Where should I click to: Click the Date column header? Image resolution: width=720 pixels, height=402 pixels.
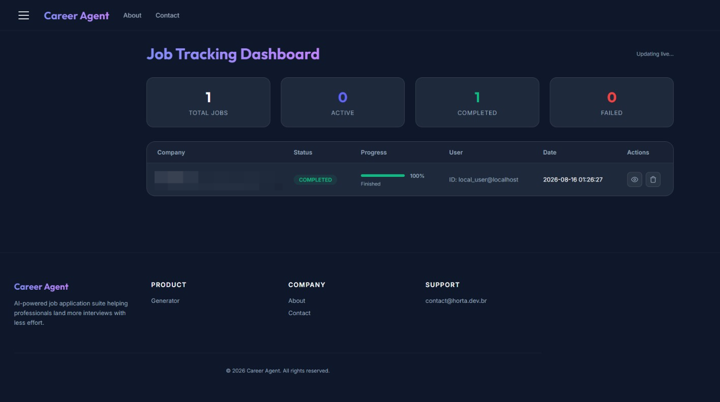pyautogui.click(x=550, y=152)
